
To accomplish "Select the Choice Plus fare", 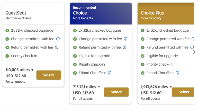I will [183, 92].
